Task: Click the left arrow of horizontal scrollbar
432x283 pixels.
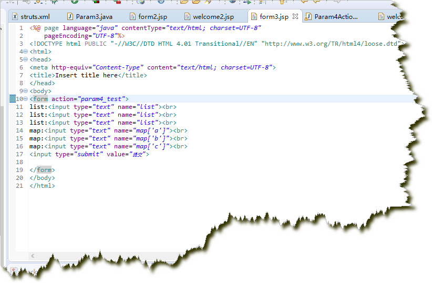Action: [x=33, y=256]
